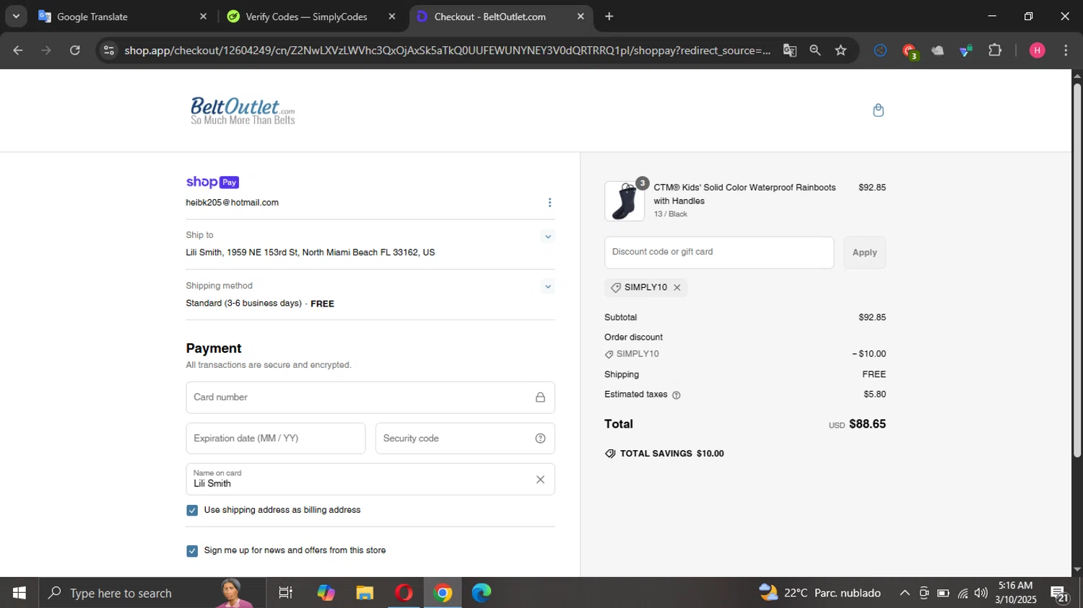1083x608 pixels.
Task: Open the clock showing 5:16 AM
Action: (x=1016, y=593)
